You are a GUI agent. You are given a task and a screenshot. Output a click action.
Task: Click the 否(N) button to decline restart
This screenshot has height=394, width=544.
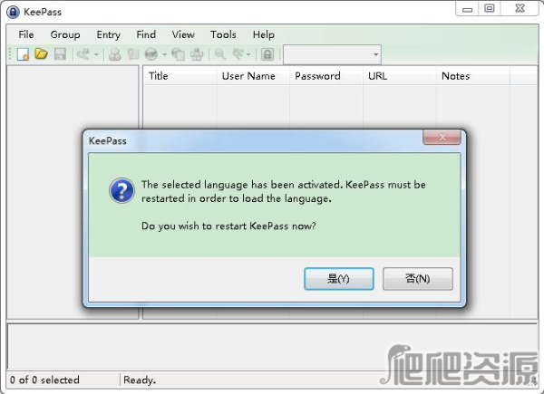(418, 279)
